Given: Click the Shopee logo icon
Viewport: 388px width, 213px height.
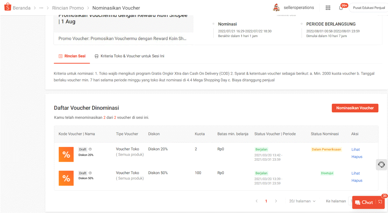Looking at the screenshot, I should click(x=8, y=7).
